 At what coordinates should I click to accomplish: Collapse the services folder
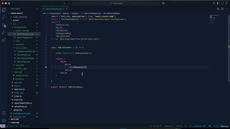(24, 72)
